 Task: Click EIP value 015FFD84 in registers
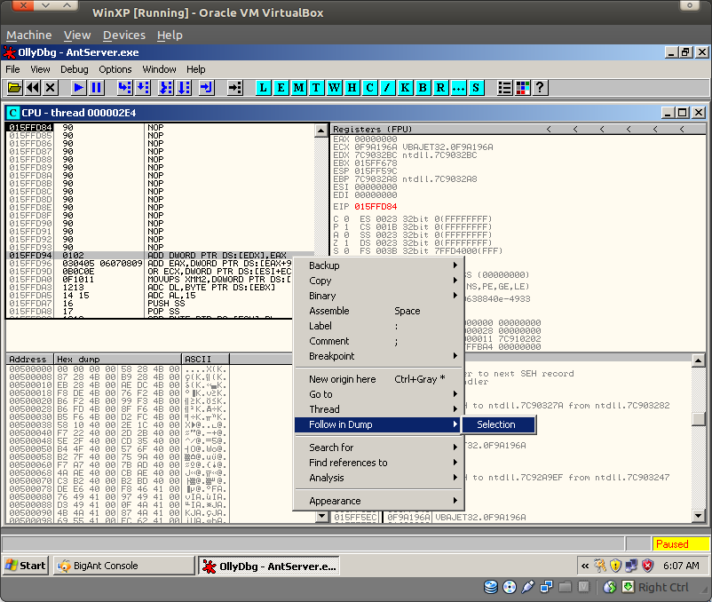pos(376,207)
